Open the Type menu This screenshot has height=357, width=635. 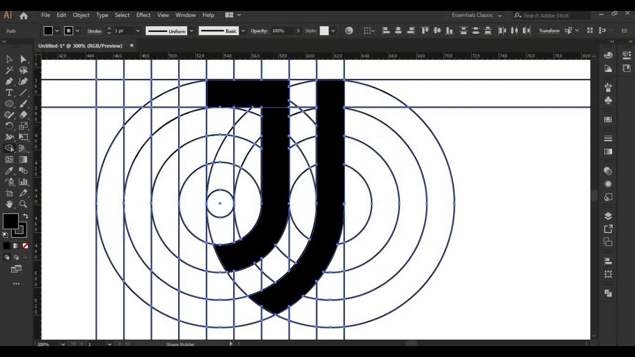[102, 15]
